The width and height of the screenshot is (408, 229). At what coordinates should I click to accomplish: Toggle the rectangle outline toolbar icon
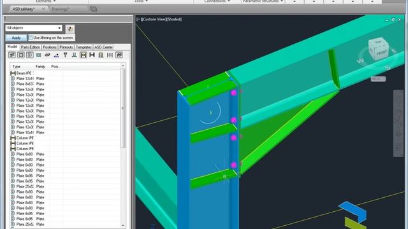click(x=21, y=55)
